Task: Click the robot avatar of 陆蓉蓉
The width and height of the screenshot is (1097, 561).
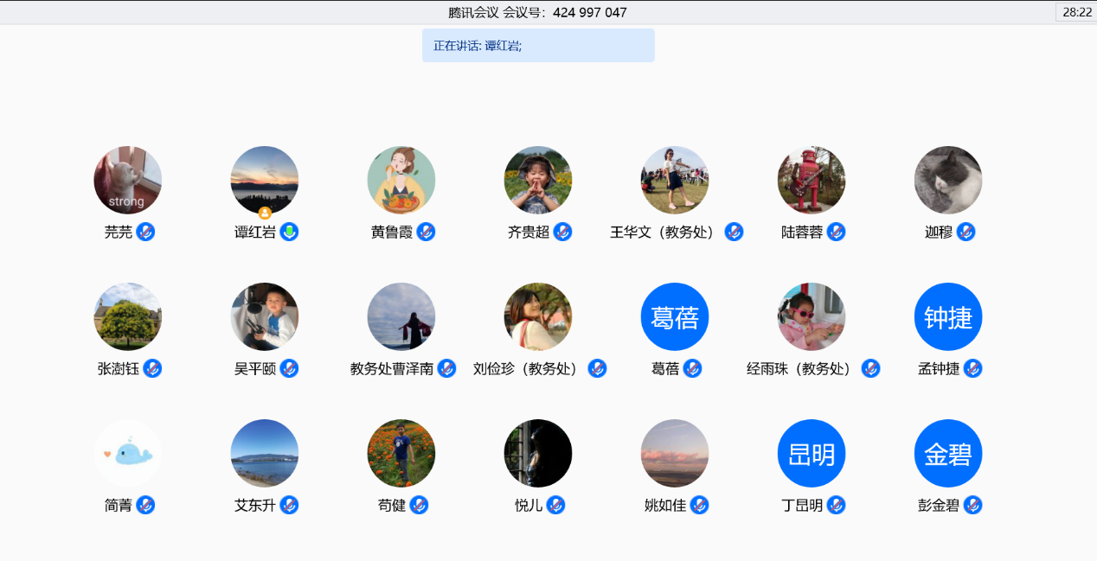Action: [x=812, y=180]
